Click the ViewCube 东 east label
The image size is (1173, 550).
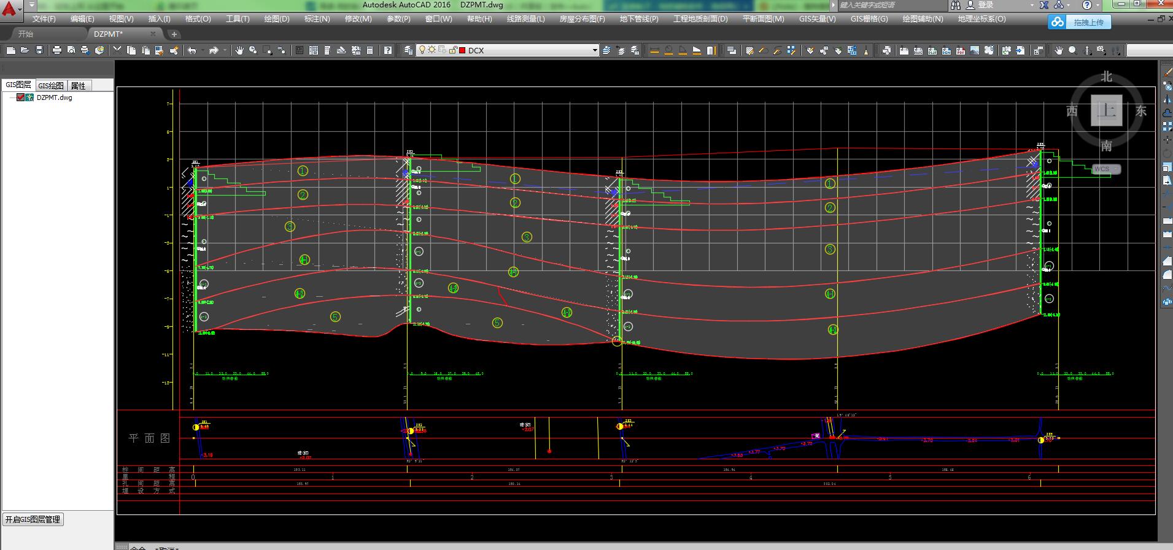tap(1141, 111)
